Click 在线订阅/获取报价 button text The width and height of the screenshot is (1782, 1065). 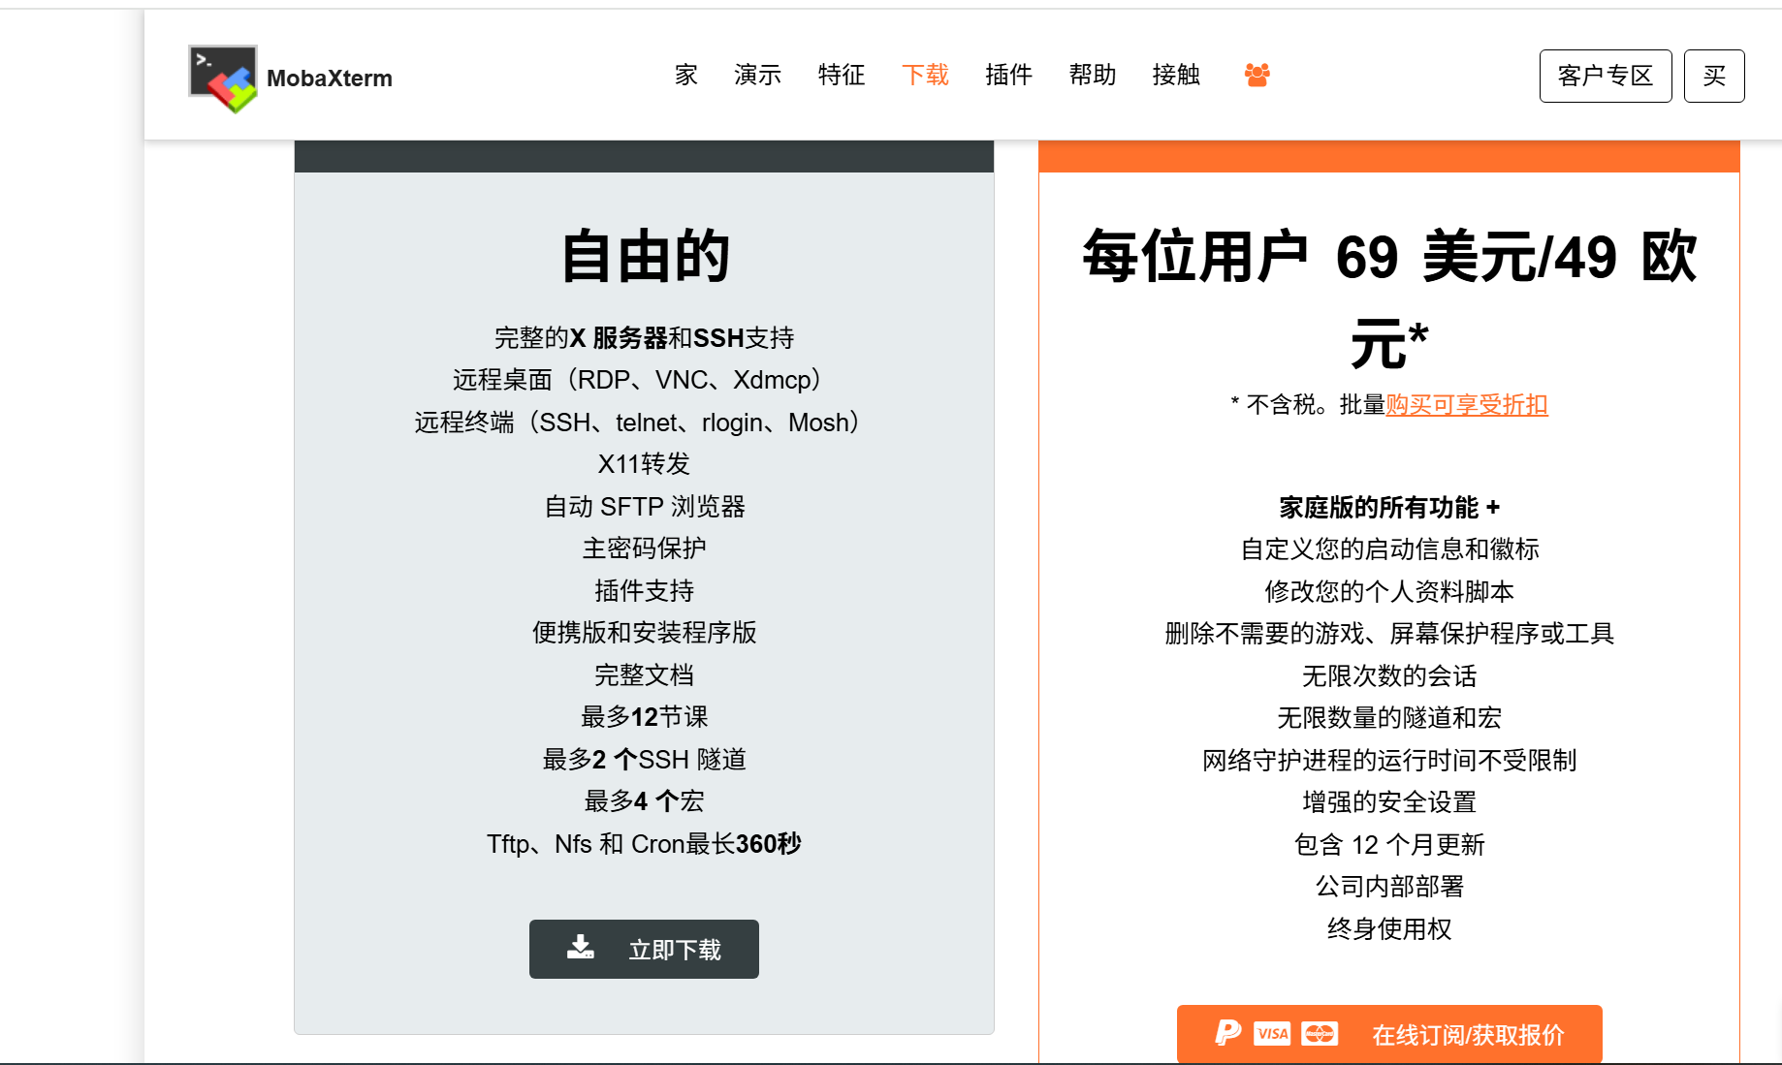1468,1035
